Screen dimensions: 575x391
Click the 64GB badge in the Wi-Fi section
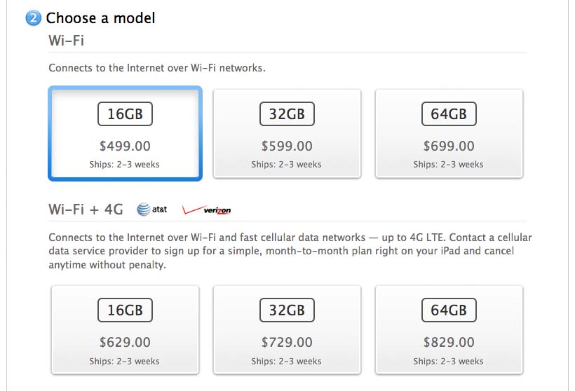point(449,114)
